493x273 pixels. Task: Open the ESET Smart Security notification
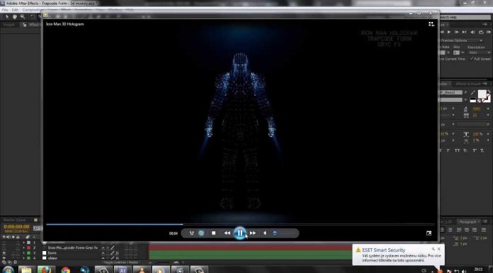click(x=398, y=255)
